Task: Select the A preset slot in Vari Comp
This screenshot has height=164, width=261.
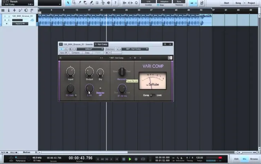Action: tap(135, 58)
